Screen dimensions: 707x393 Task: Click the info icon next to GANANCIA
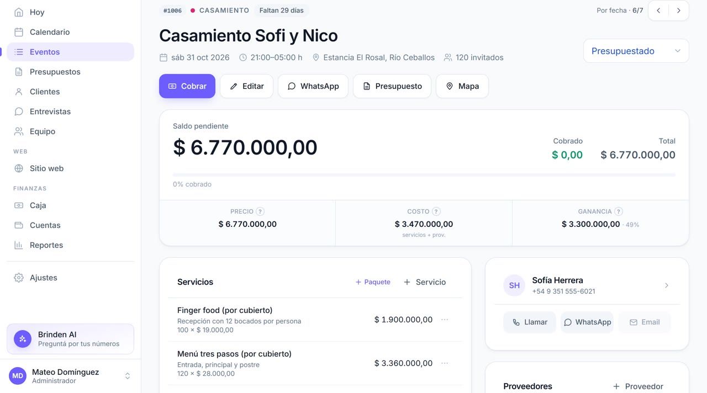(619, 211)
